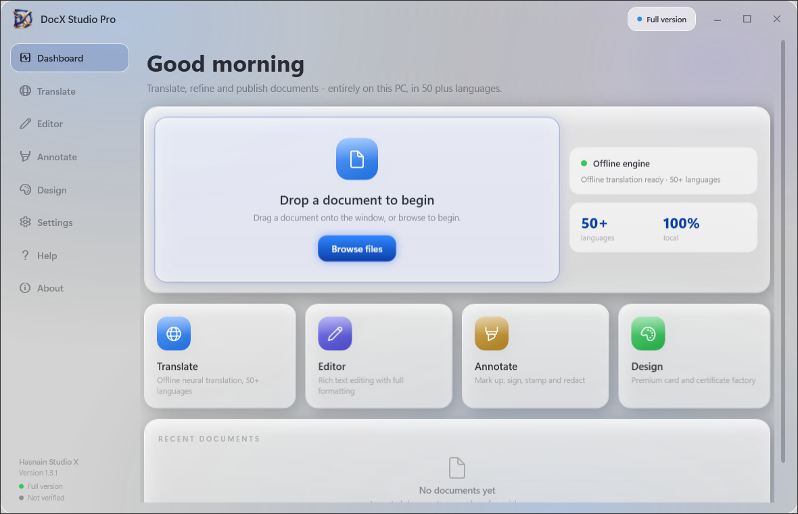Open the blue Translate card icon
Image resolution: width=798 pixels, height=514 pixels.
point(174,333)
